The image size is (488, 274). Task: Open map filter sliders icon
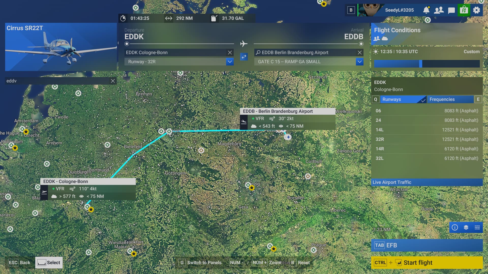[x=477, y=227]
